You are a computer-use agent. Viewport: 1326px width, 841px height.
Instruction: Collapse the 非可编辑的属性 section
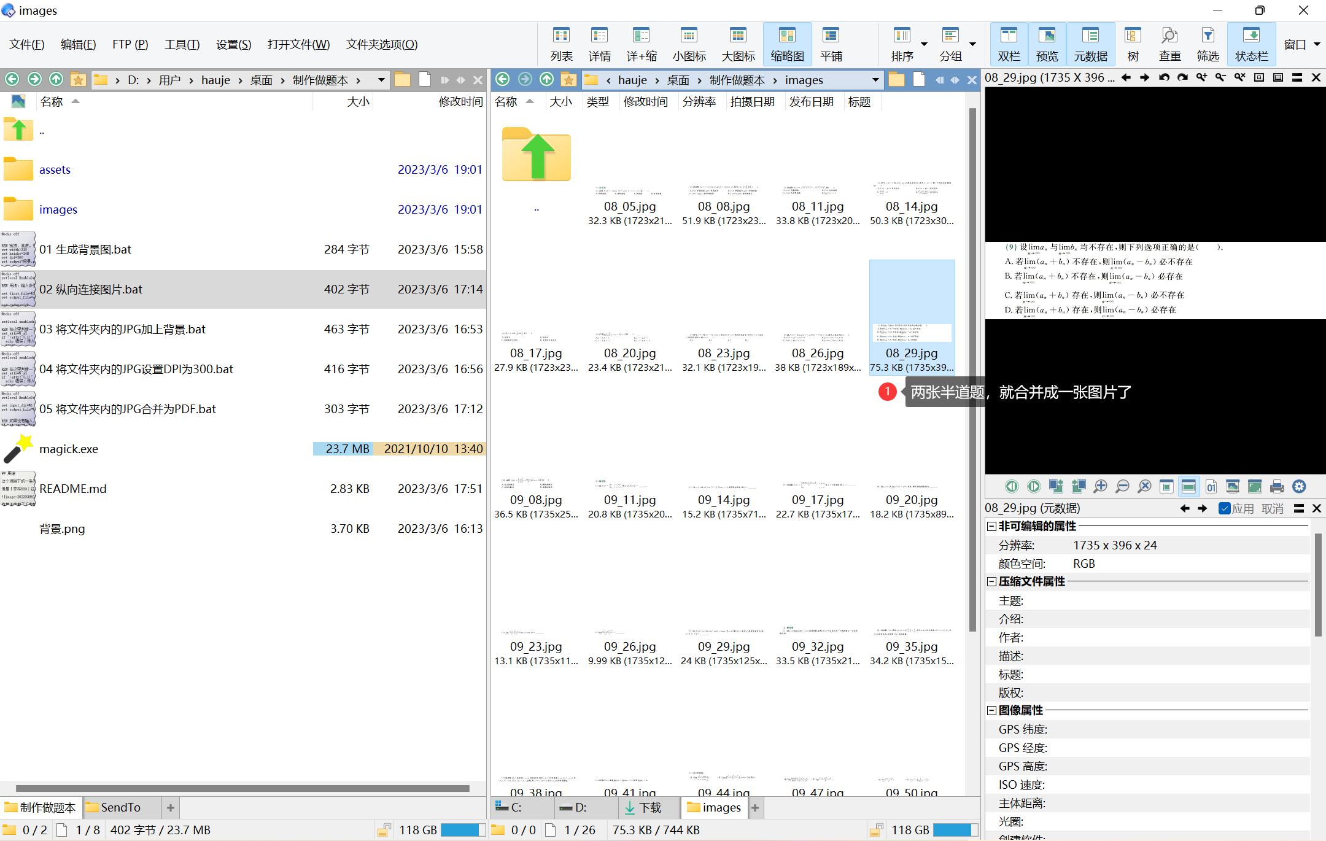(991, 527)
